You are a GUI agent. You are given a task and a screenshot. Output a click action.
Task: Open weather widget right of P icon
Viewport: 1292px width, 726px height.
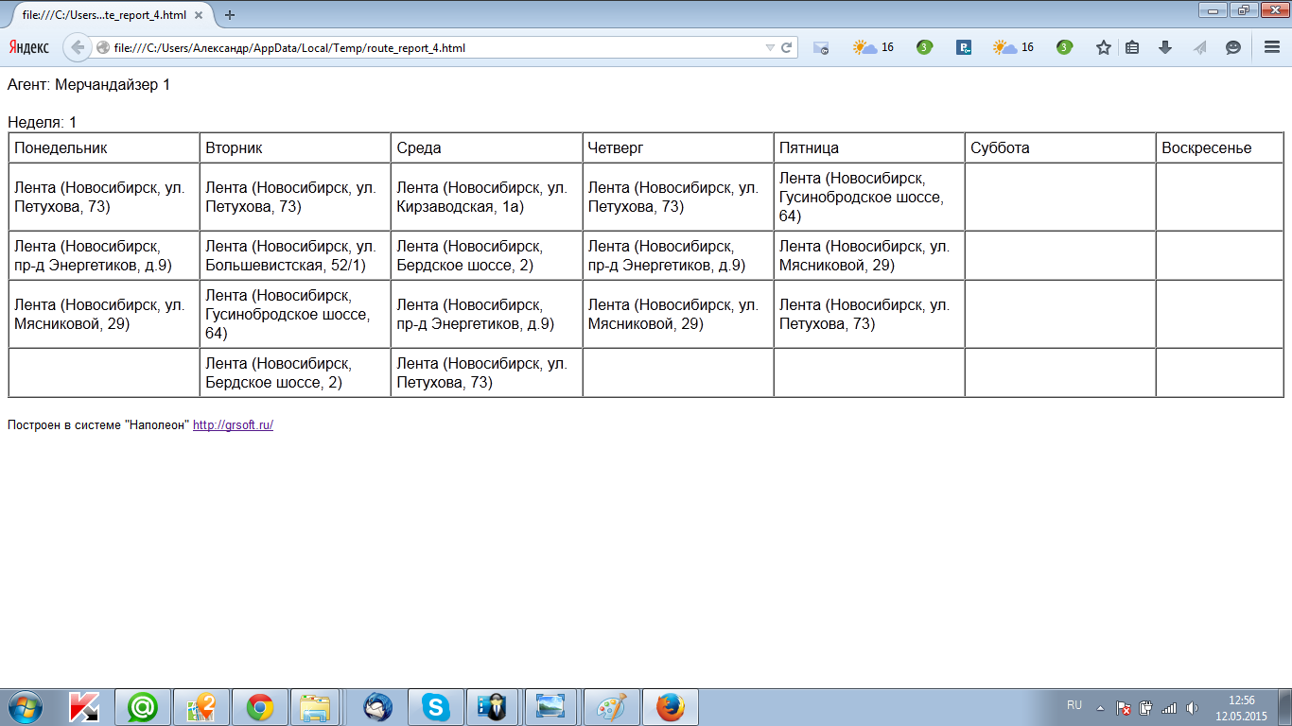(x=1013, y=47)
